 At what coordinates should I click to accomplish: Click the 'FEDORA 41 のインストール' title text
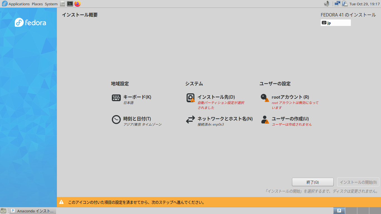[348, 15]
